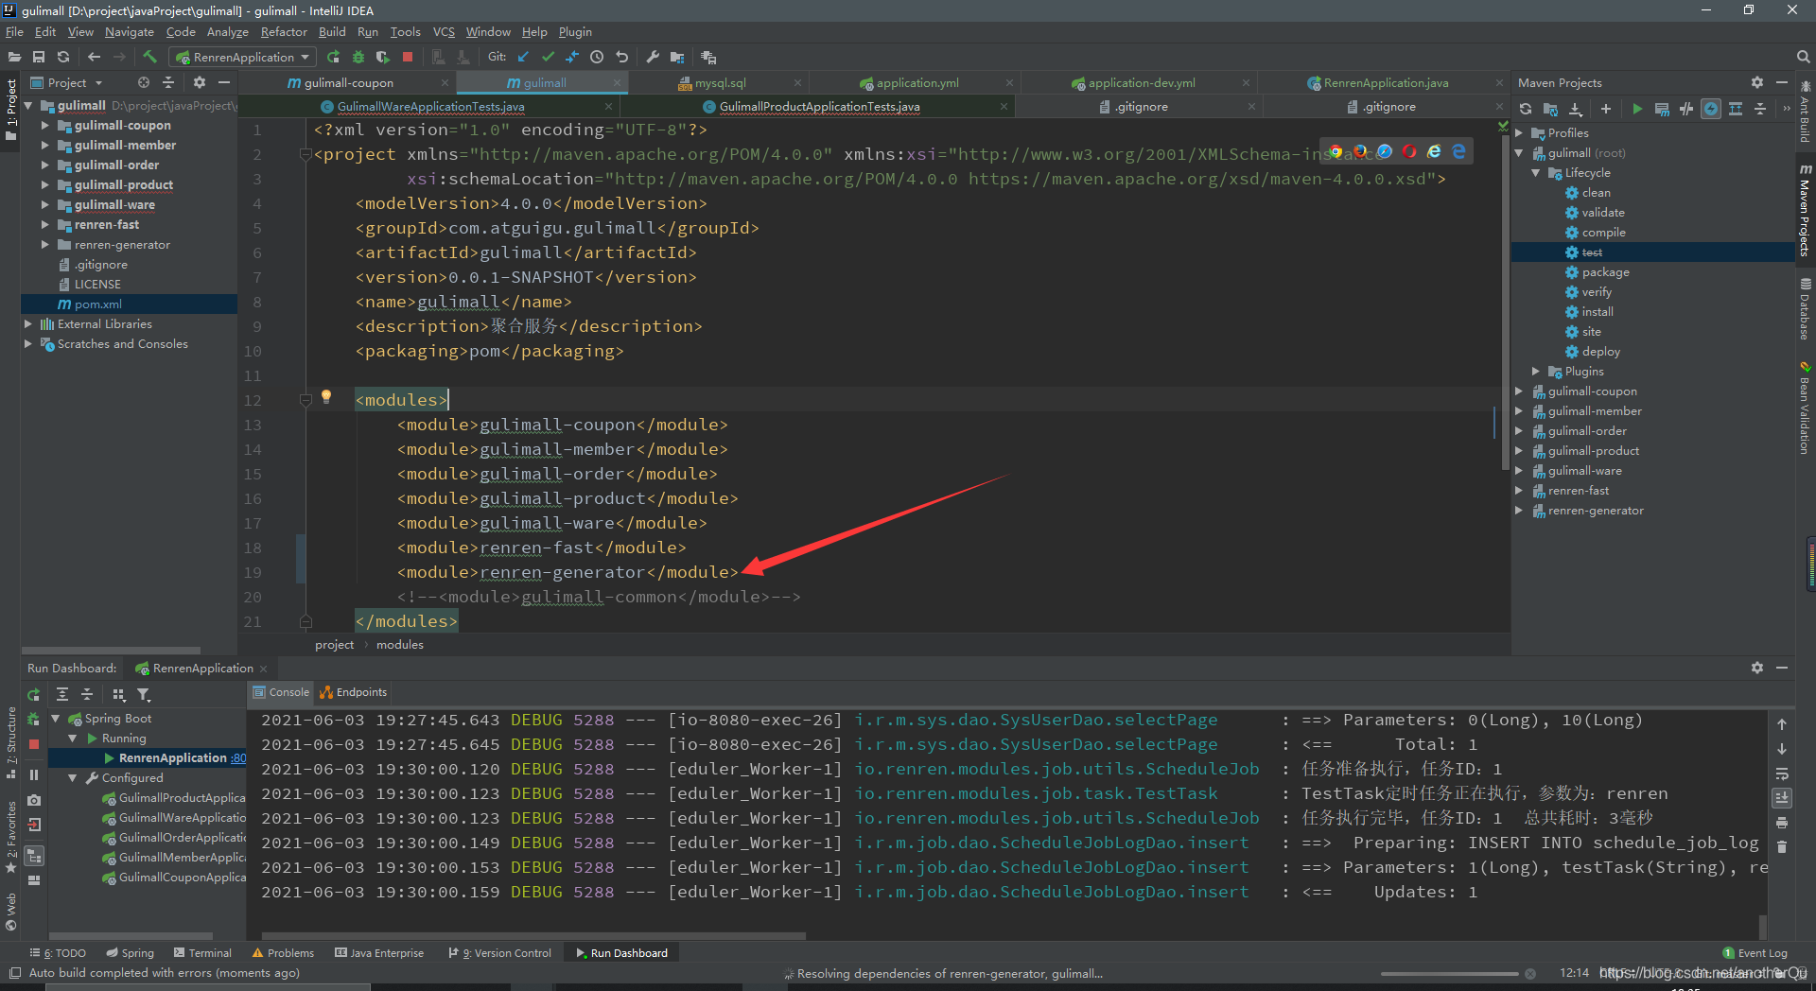Reimport all Maven projects
The image size is (1816, 991).
click(x=1526, y=109)
